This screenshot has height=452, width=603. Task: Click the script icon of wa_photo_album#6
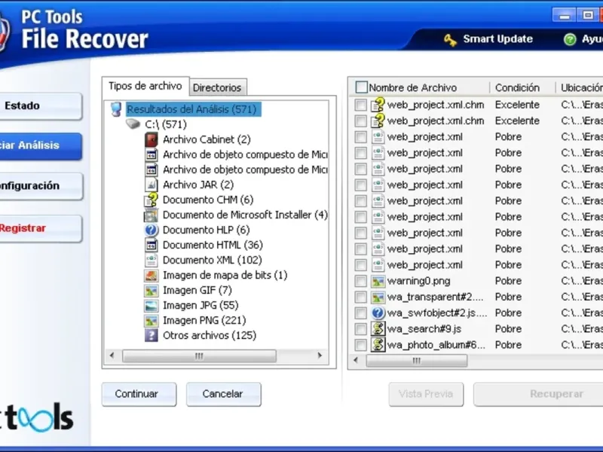coord(378,345)
